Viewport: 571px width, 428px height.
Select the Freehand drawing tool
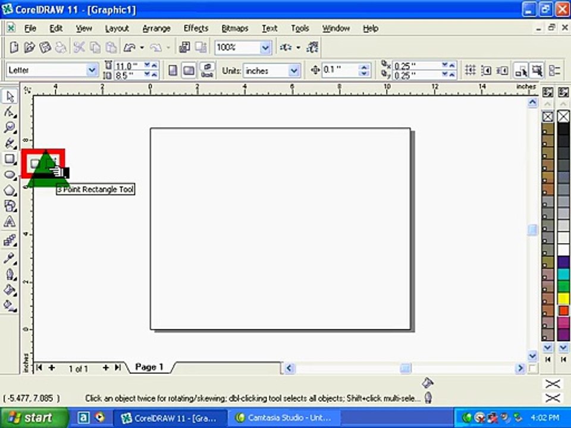pyautogui.click(x=10, y=143)
